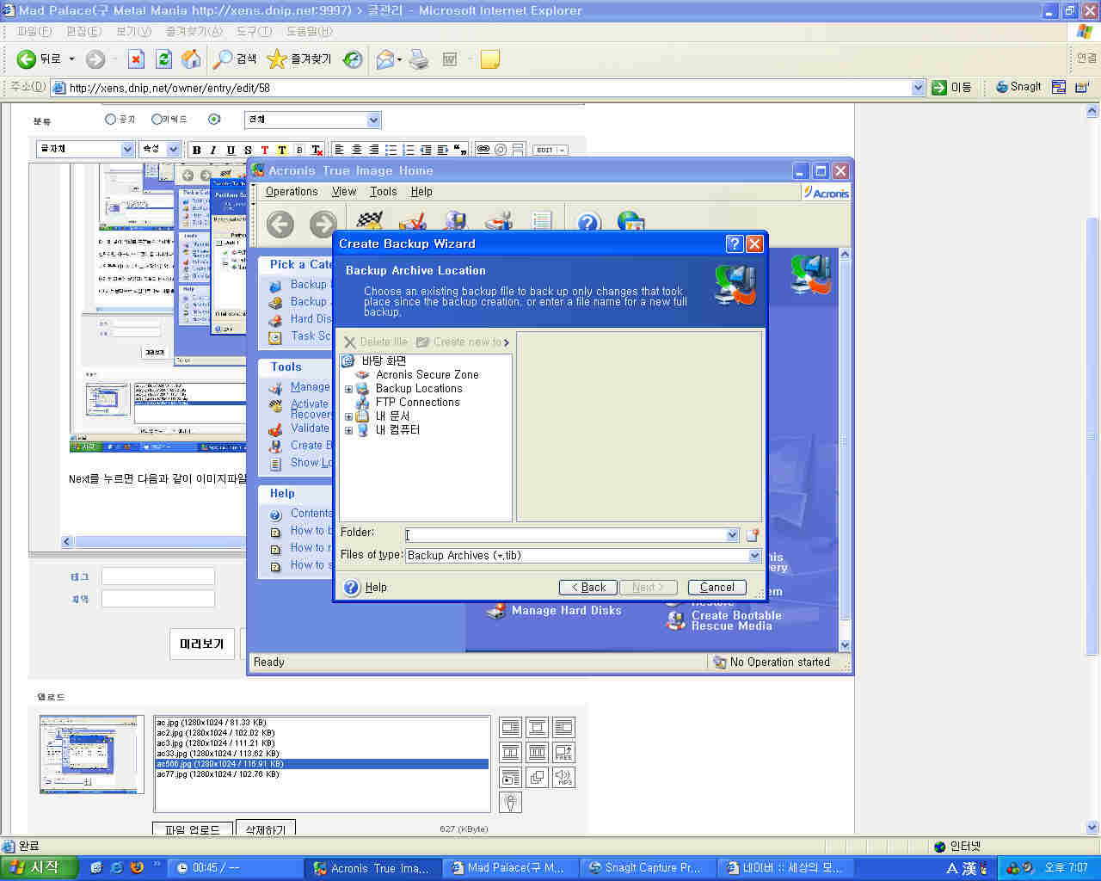1101x881 pixels.
Task: Open the Acronis Help menu
Action: tap(421, 192)
